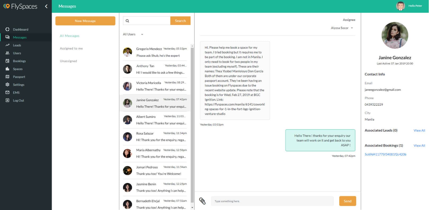Open the Hello Peter profile menu
The image size is (429, 210).
[409, 6]
